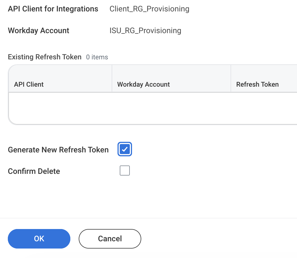Click the Generate New Refresh Token label

pos(58,150)
